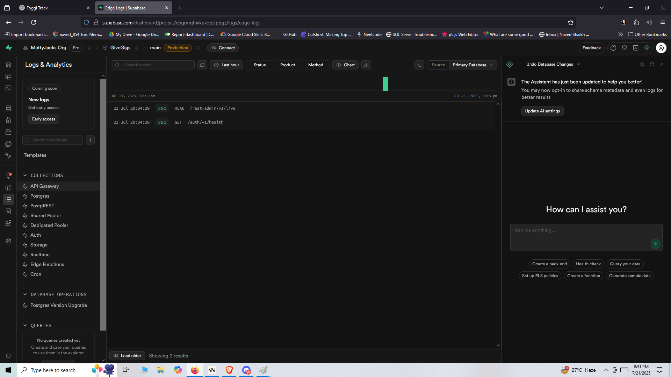Open the SQL Editor sidebar icon

[x=8, y=89]
